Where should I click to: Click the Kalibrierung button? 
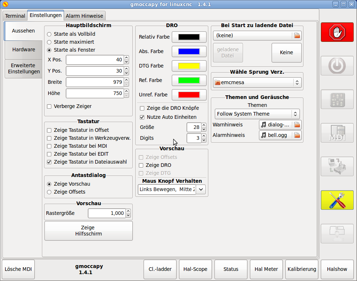click(x=302, y=269)
